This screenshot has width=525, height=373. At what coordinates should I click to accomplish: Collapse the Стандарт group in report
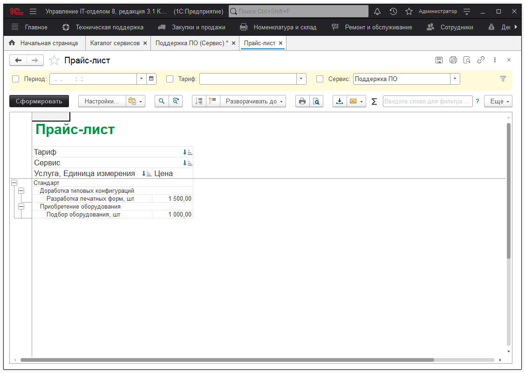pyautogui.click(x=14, y=183)
